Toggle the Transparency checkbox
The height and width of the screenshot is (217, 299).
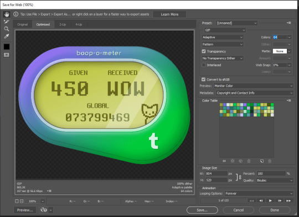point(204,51)
